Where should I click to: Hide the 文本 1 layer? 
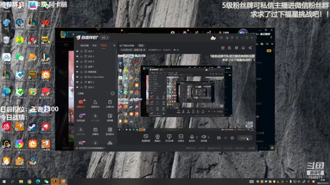(x=77, y=51)
